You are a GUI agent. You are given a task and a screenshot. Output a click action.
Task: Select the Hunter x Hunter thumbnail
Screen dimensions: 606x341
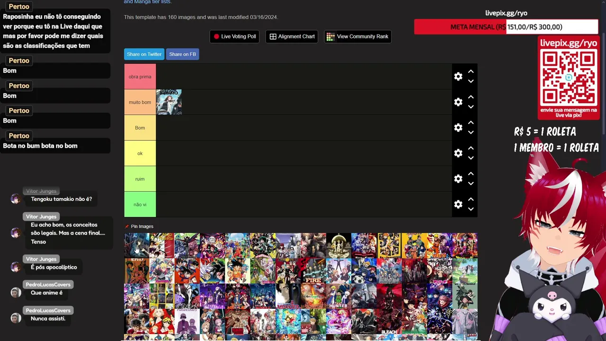(x=339, y=296)
